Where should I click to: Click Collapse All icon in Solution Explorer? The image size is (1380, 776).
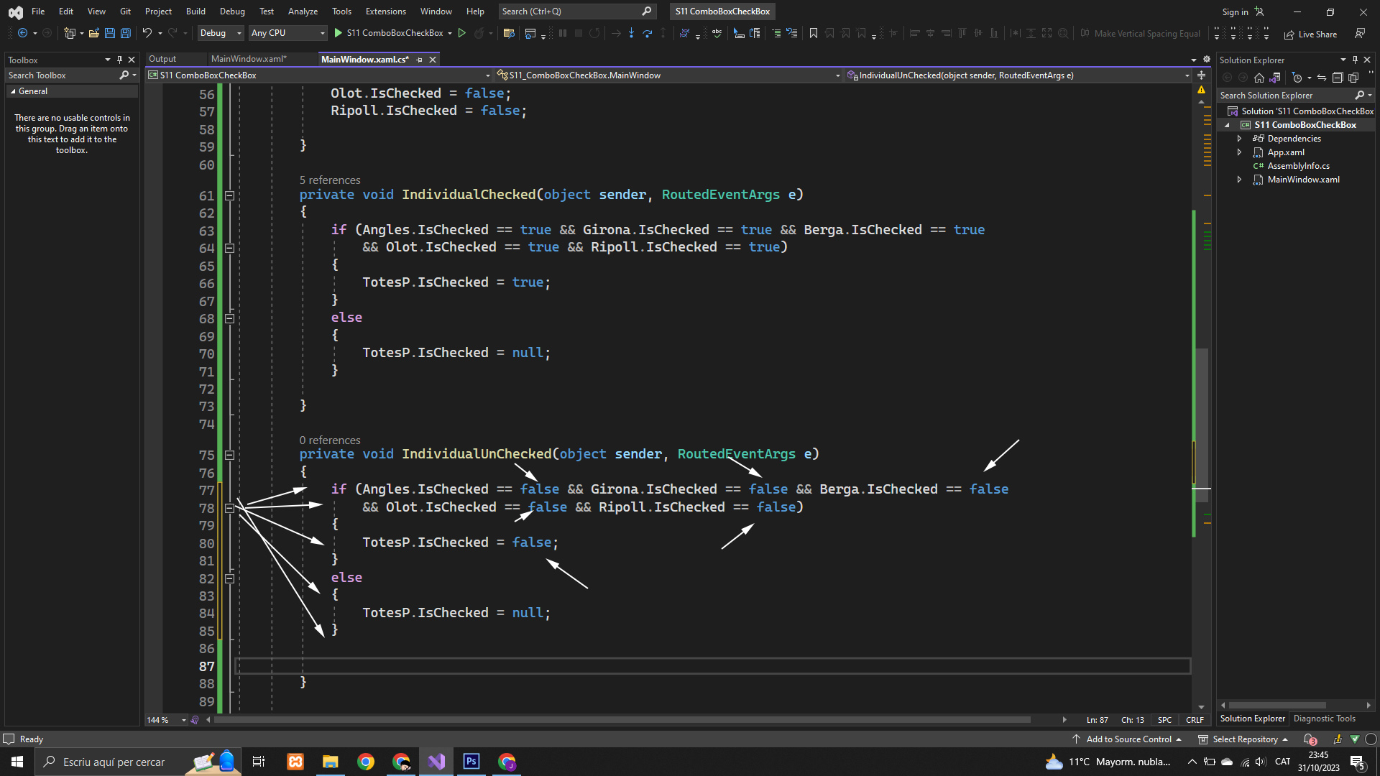[1337, 78]
